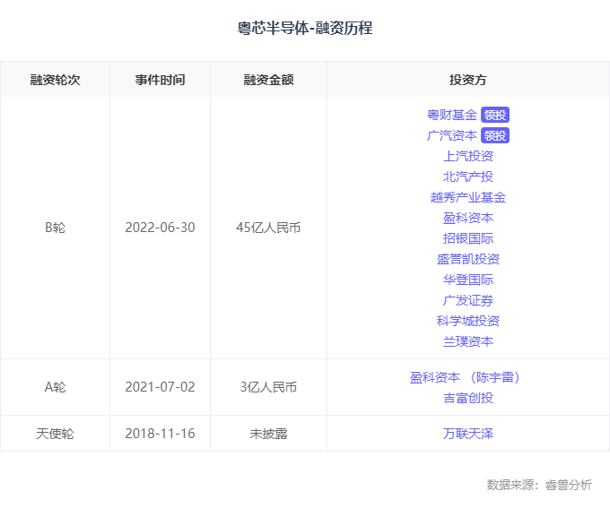Select the date 2018-11-16
The width and height of the screenshot is (610, 517).
pos(161,434)
